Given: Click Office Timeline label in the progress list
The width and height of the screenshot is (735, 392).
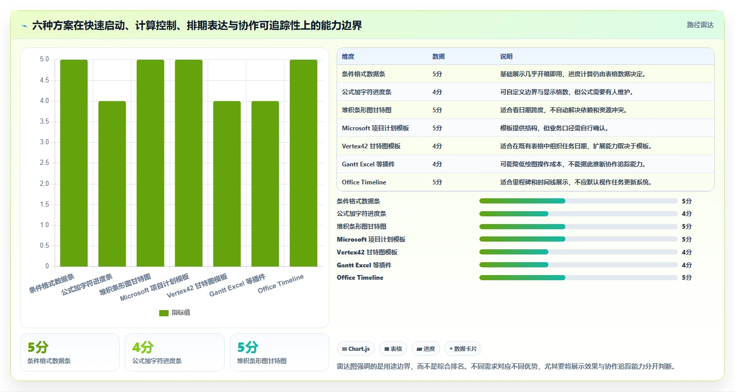Looking at the screenshot, I should click(360, 278).
